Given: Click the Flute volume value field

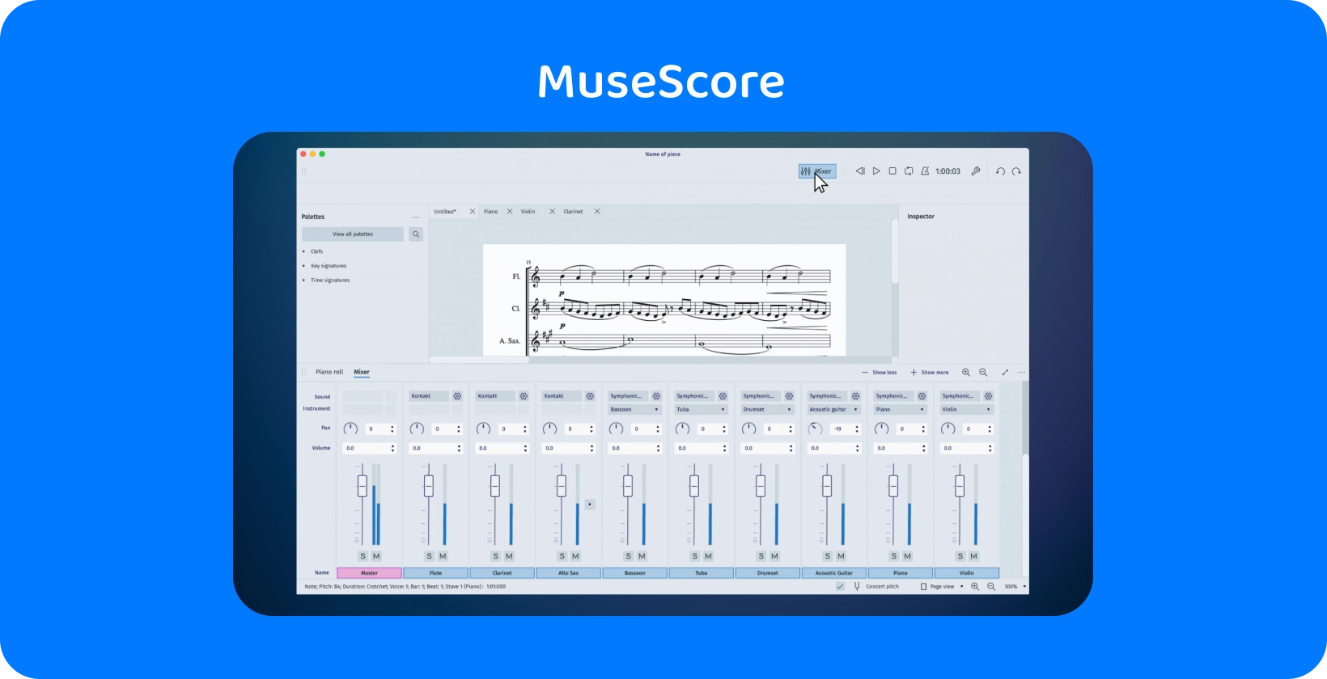Looking at the screenshot, I should pyautogui.click(x=437, y=448).
